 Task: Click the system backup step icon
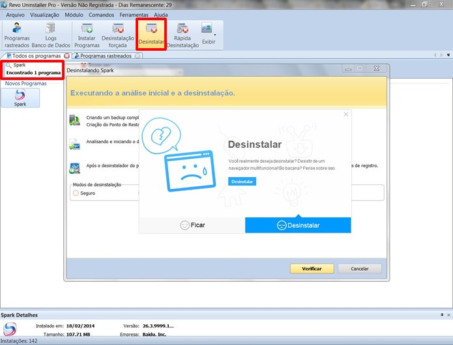75,120
